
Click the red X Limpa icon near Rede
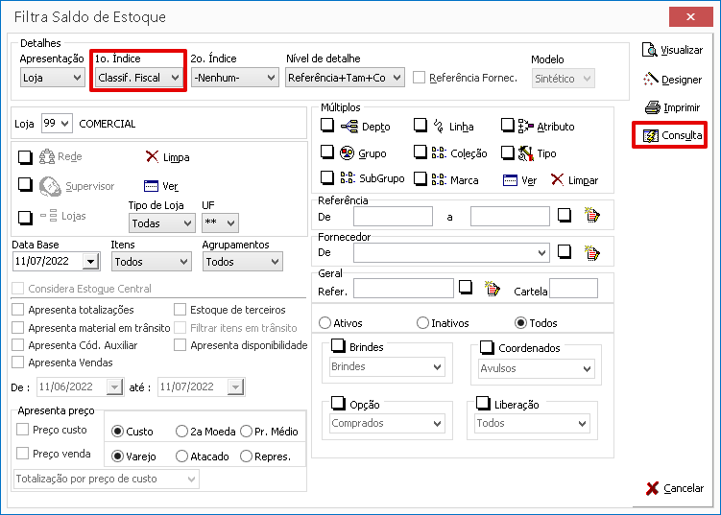click(x=153, y=156)
